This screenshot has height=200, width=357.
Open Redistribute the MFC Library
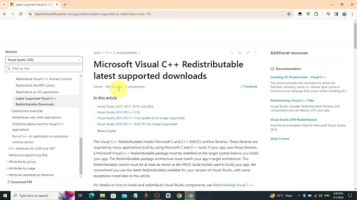35,86
